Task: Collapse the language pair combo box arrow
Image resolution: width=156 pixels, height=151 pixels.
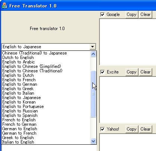Action: (93, 47)
